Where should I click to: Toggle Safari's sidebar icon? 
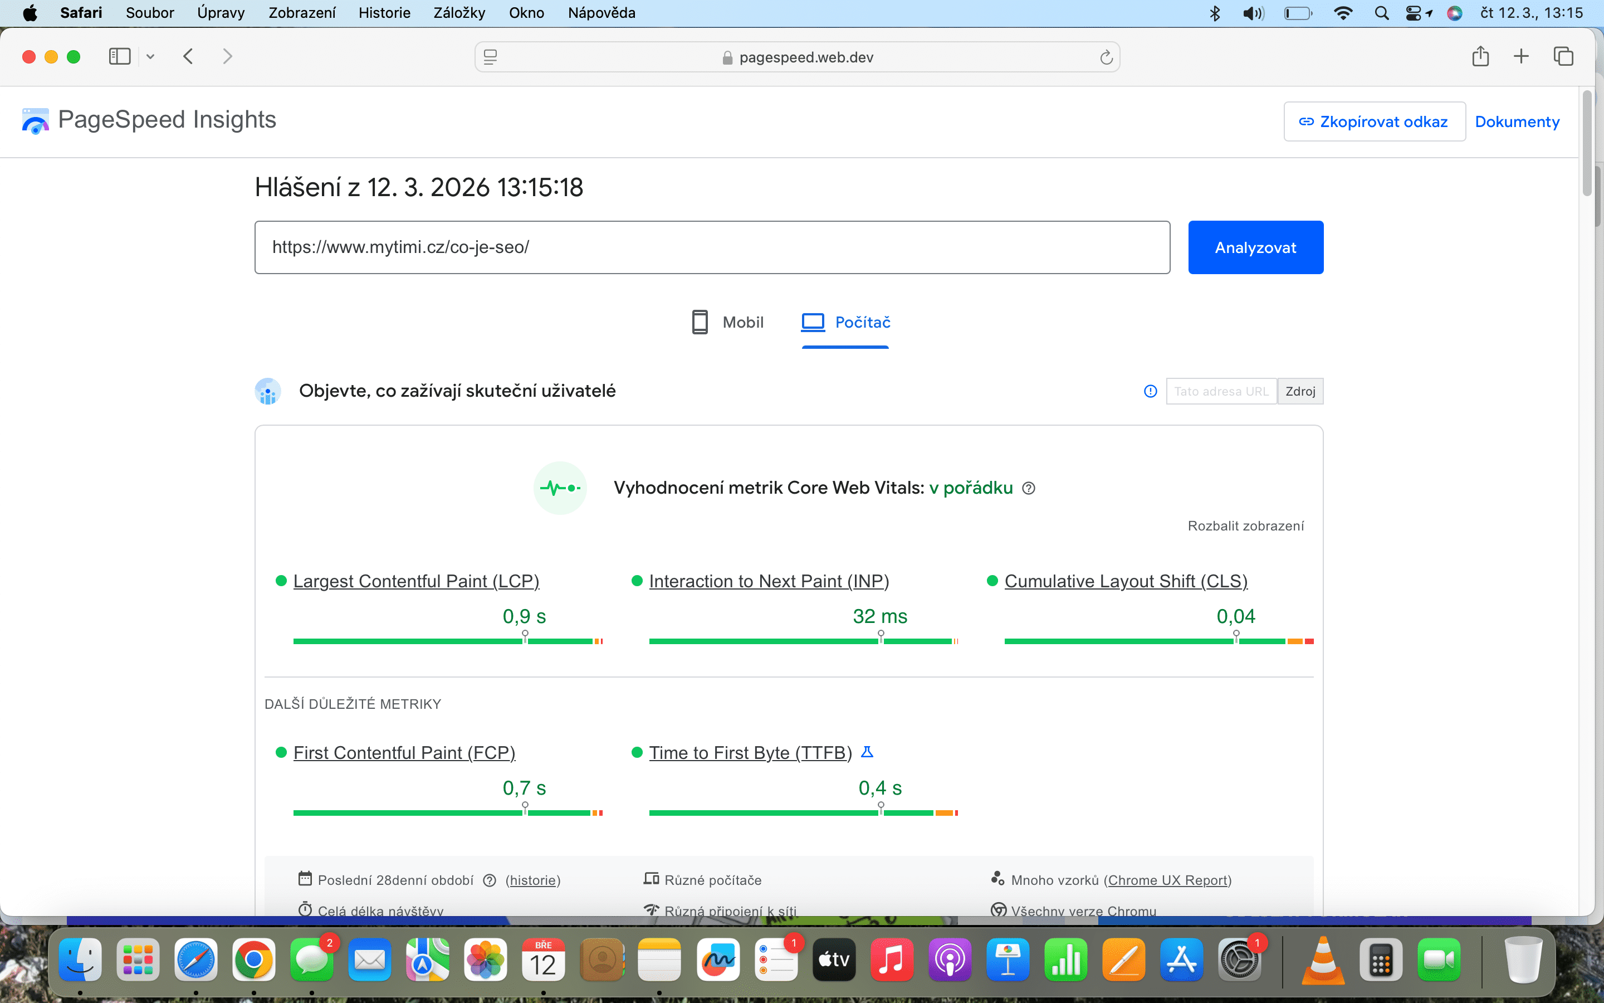119,56
